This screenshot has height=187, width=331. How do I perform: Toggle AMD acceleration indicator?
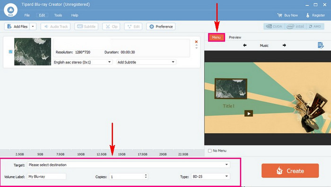(x=315, y=26)
